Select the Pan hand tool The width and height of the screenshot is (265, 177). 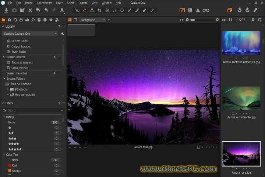tap(85, 10)
